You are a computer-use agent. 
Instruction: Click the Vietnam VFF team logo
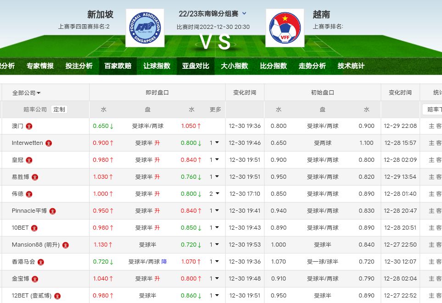click(285, 28)
